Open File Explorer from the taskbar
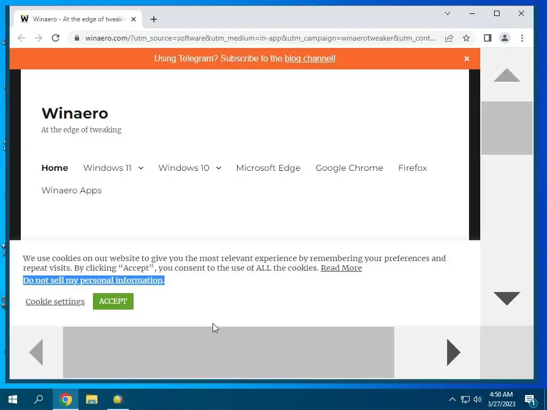 [x=92, y=399]
